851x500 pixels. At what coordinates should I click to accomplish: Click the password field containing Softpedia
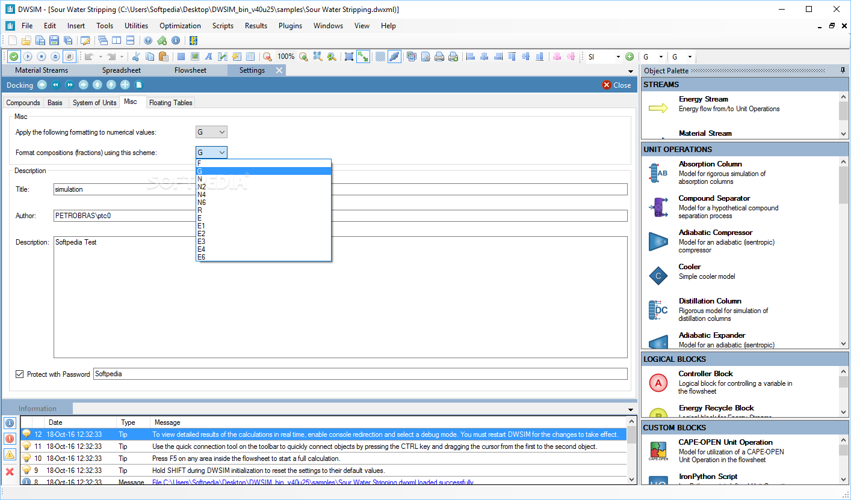pos(360,374)
